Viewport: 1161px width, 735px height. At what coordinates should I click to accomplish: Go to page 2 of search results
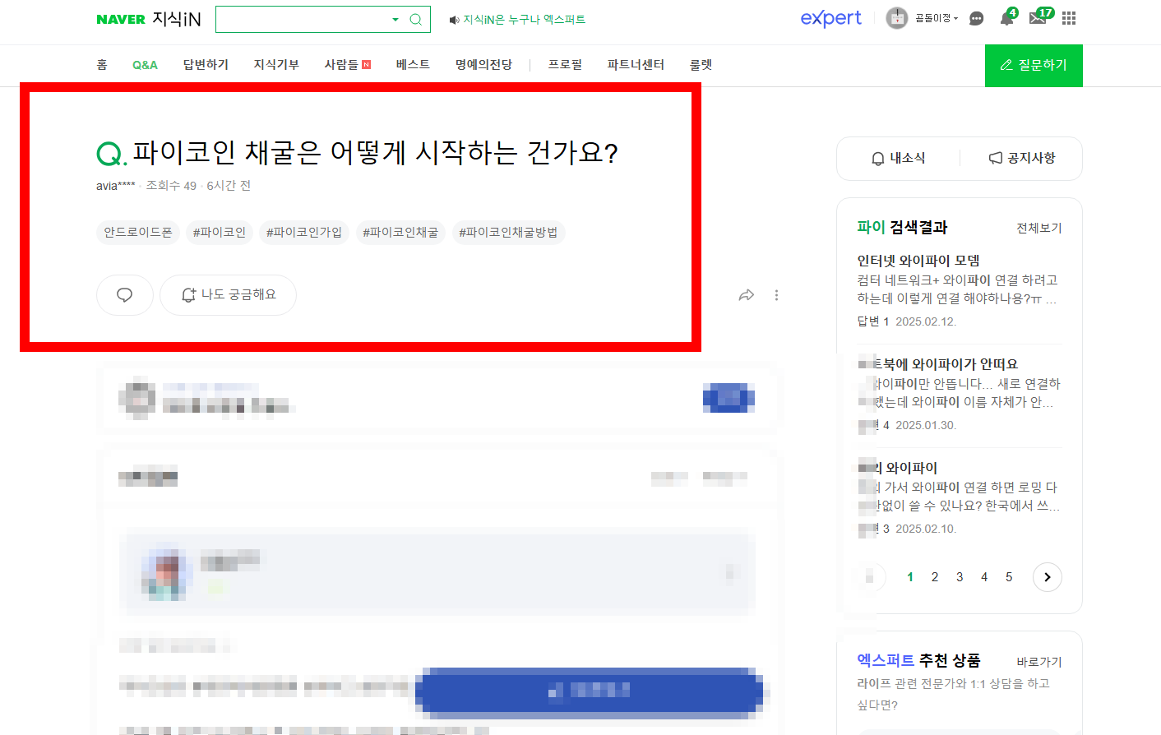click(x=935, y=577)
